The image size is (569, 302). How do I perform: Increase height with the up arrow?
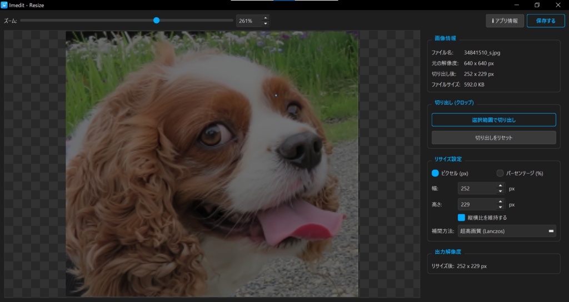[501, 202]
